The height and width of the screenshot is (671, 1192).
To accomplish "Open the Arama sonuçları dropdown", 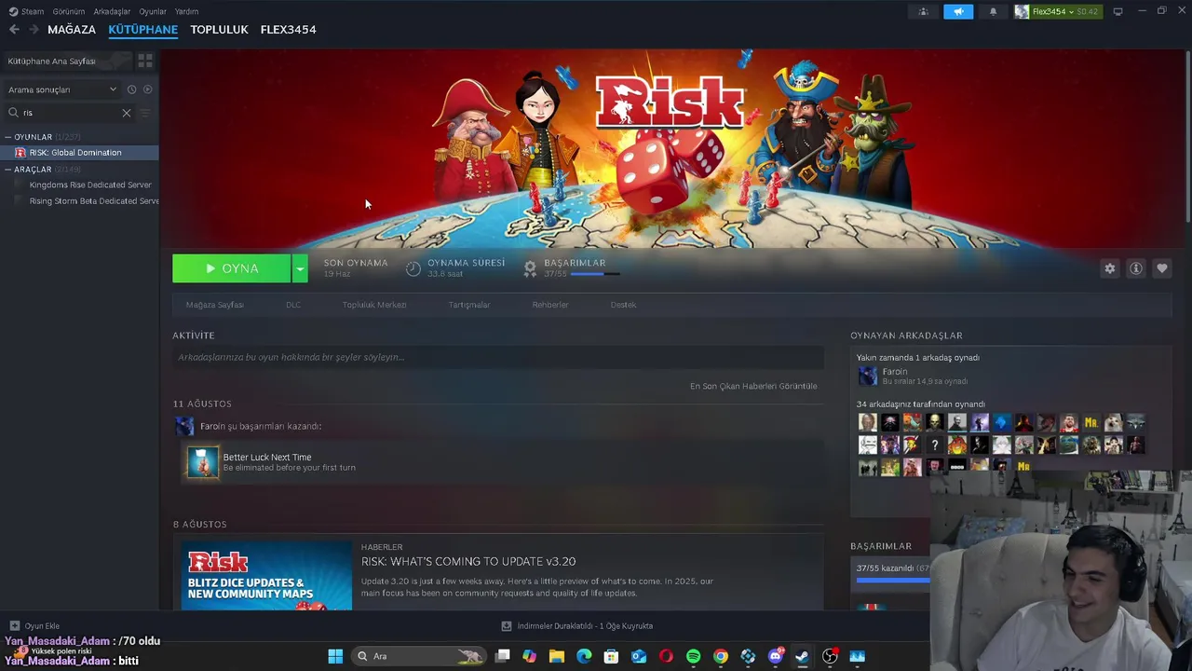I will 61,89.
